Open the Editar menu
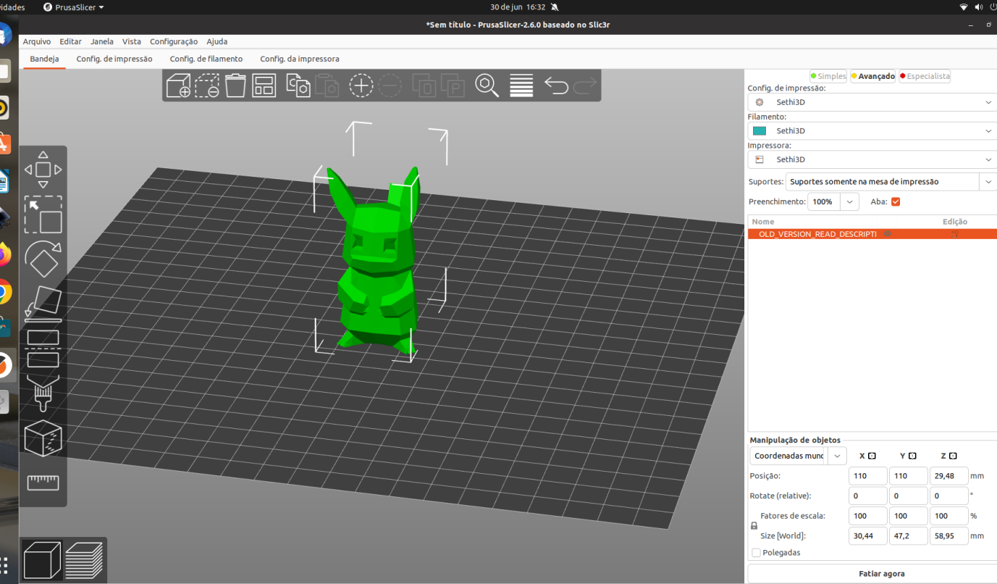Screen dimensions: 997x584 click(x=70, y=42)
